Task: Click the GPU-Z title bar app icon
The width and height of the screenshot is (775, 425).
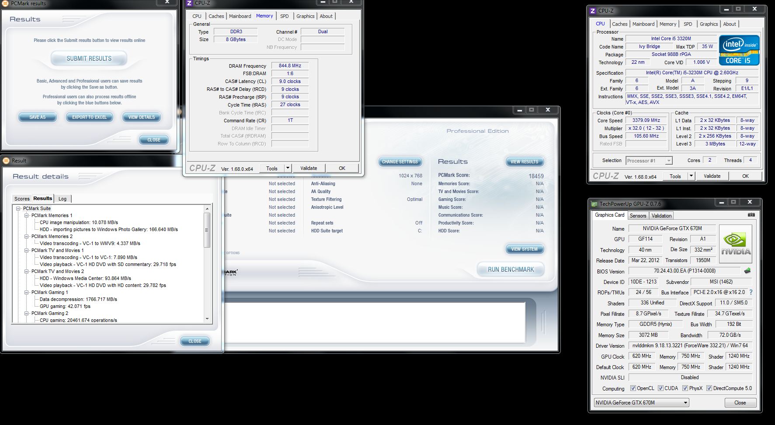Action: click(x=594, y=204)
